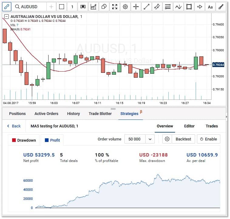Image resolution: width=230 pixels, height=219 pixels.
Task: Open the Editor tab
Action: tap(189, 126)
